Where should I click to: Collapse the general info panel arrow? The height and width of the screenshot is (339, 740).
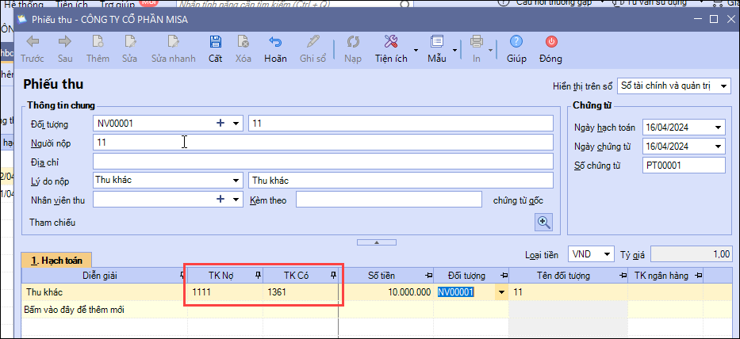377,242
